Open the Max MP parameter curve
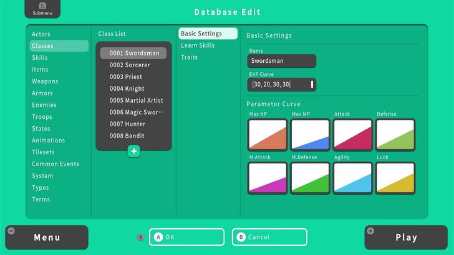Image resolution: width=454 pixels, height=255 pixels. pos(310,135)
